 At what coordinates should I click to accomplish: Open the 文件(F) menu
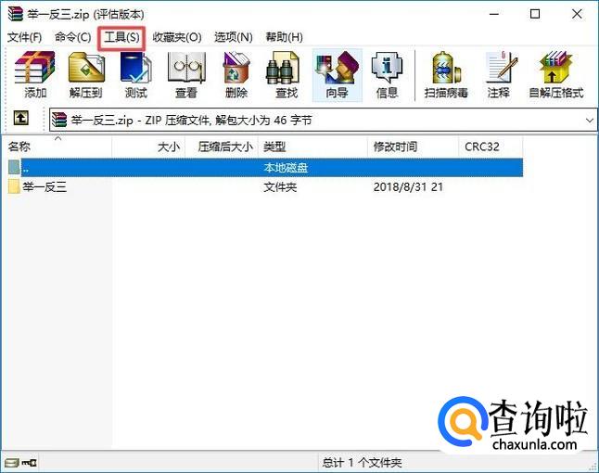24,37
